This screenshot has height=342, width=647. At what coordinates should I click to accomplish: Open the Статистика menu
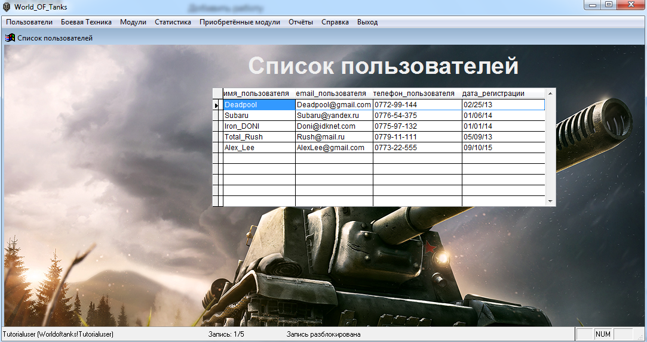click(173, 22)
